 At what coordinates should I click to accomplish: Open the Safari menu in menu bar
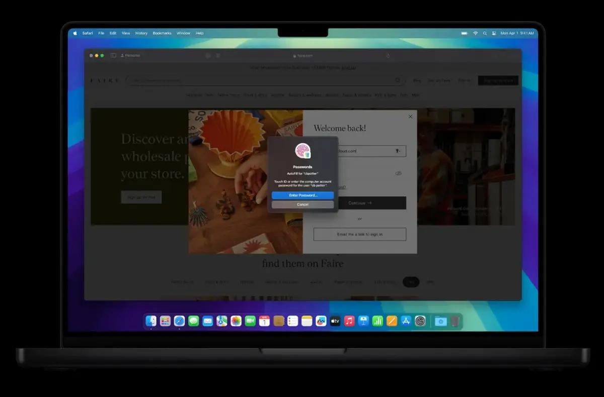[x=88, y=33]
